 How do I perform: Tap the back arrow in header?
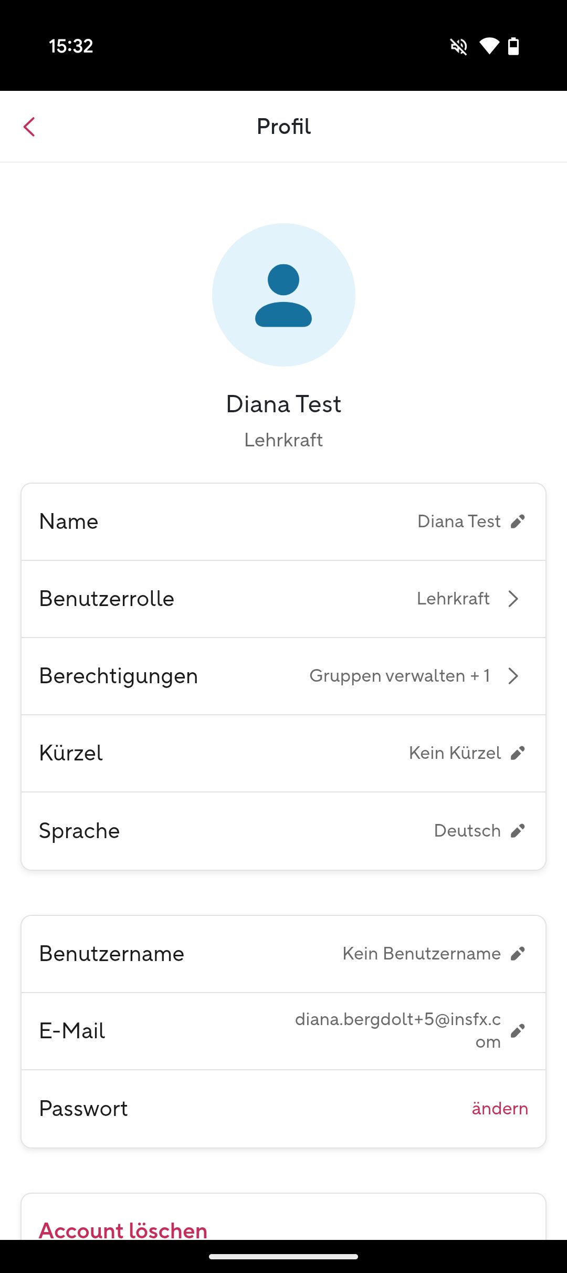pos(29,127)
